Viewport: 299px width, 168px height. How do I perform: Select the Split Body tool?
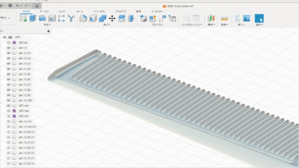pyautogui.click(x=131, y=19)
